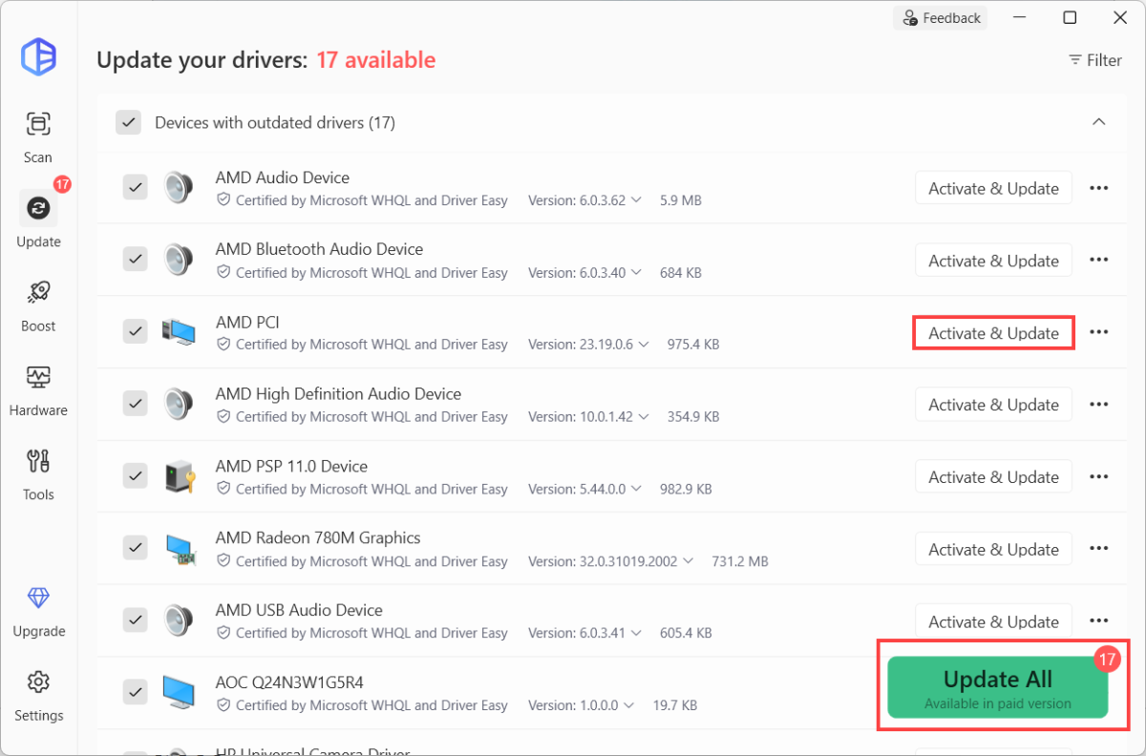Collapse the outdated drivers group chevron
Viewport: 1146px width, 756px height.
point(1098,122)
